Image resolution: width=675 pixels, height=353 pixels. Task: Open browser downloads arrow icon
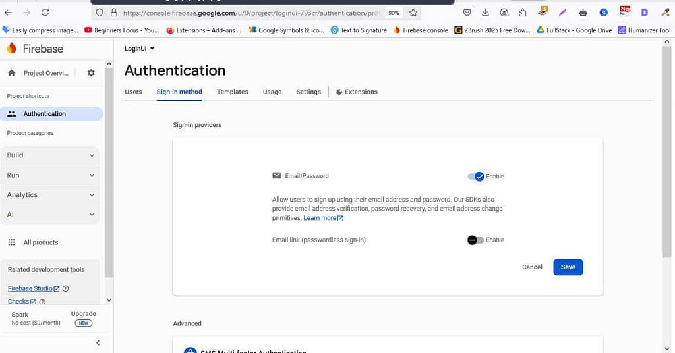coord(485,13)
